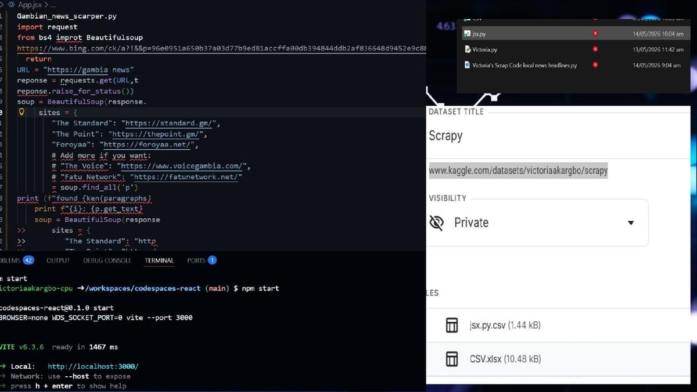The image size is (697, 392).
Task: Click the 'reponse.raise_for_status()' code line
Action: [x=76, y=91]
